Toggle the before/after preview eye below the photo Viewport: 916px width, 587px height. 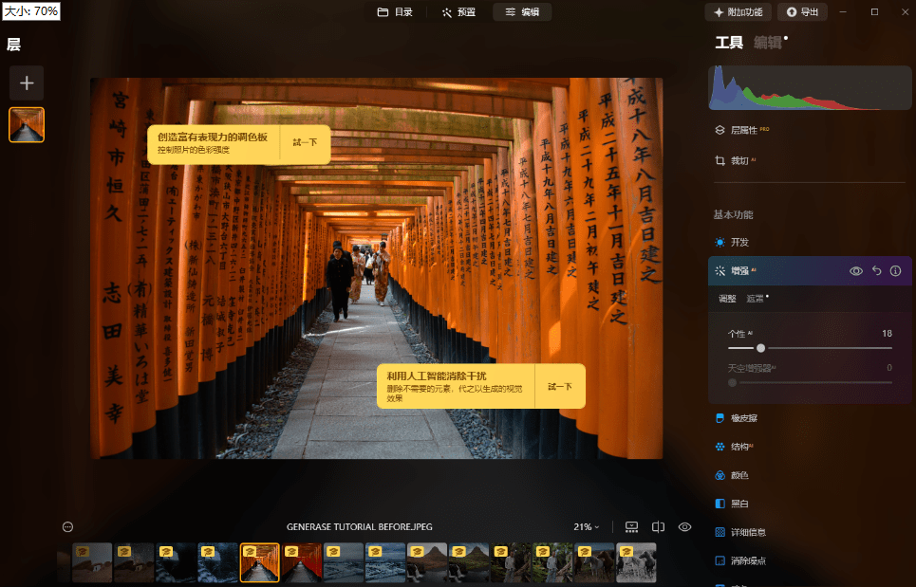(x=684, y=527)
